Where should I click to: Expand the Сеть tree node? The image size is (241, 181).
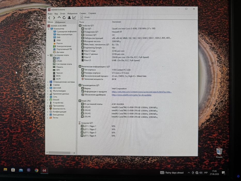(48, 97)
